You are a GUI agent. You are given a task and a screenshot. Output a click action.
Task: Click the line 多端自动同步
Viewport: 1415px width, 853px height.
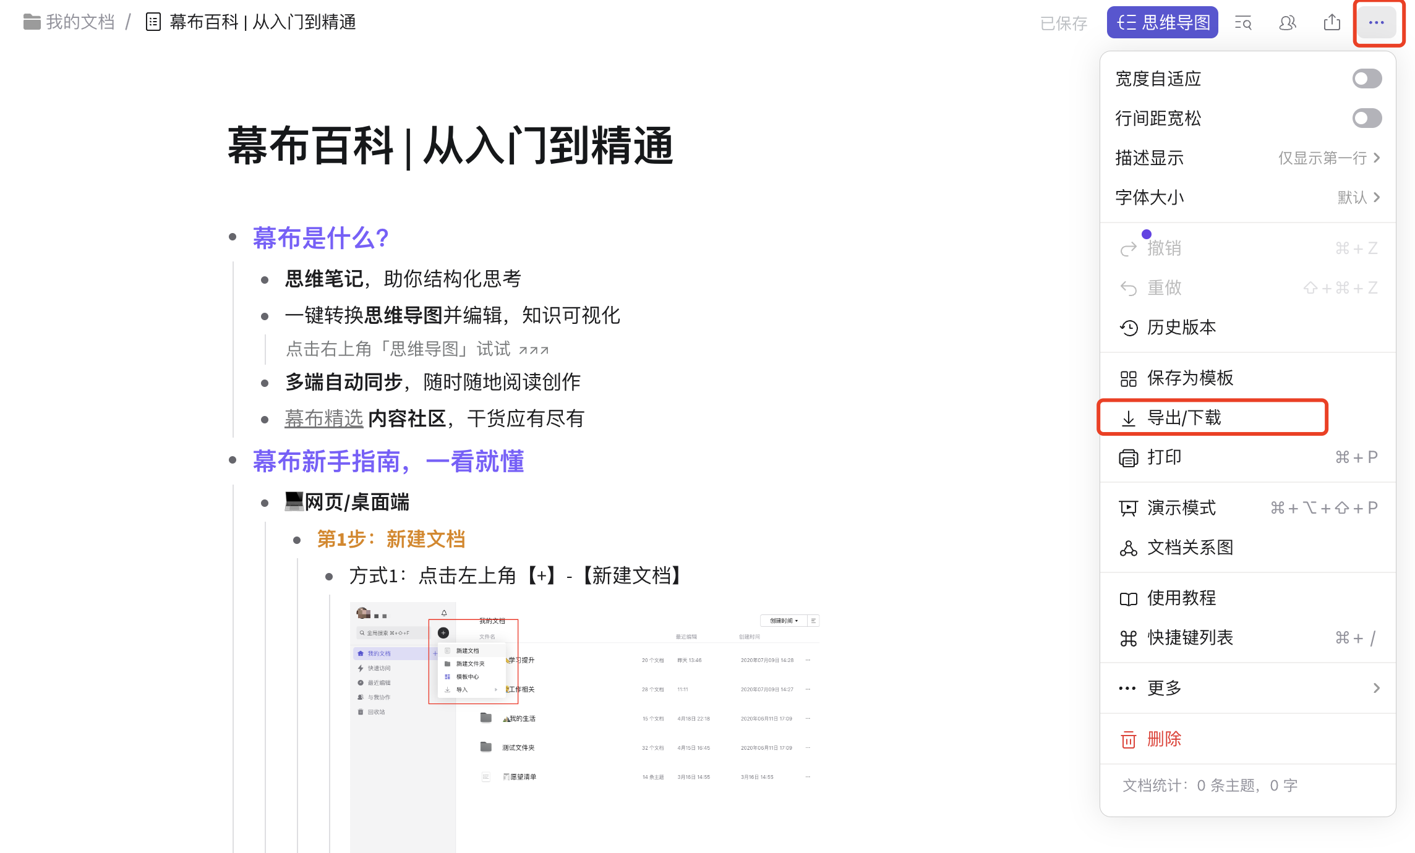click(x=432, y=382)
